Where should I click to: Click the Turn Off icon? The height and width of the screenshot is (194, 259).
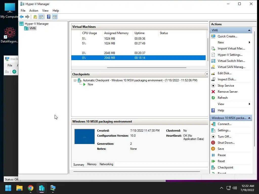click(213, 137)
